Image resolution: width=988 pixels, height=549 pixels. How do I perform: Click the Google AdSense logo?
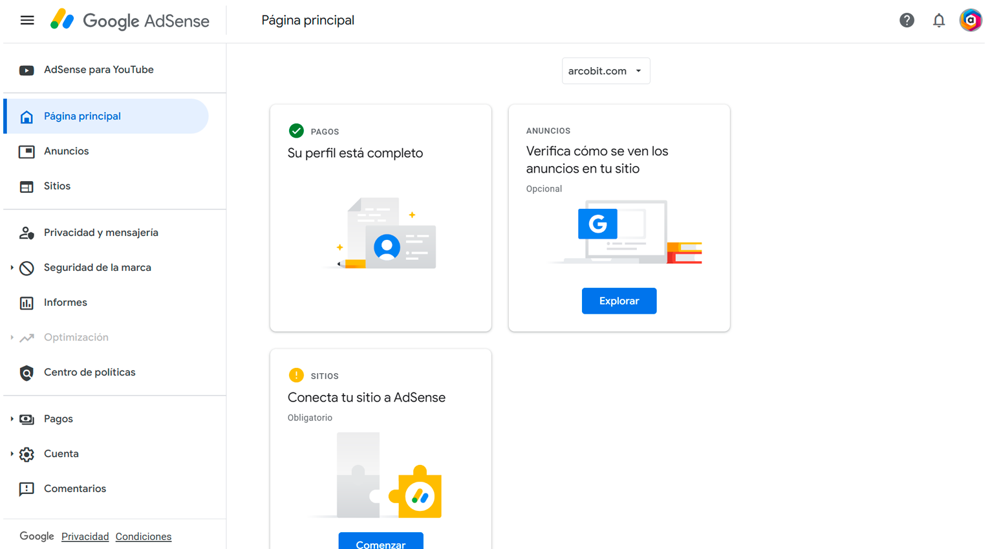130,21
